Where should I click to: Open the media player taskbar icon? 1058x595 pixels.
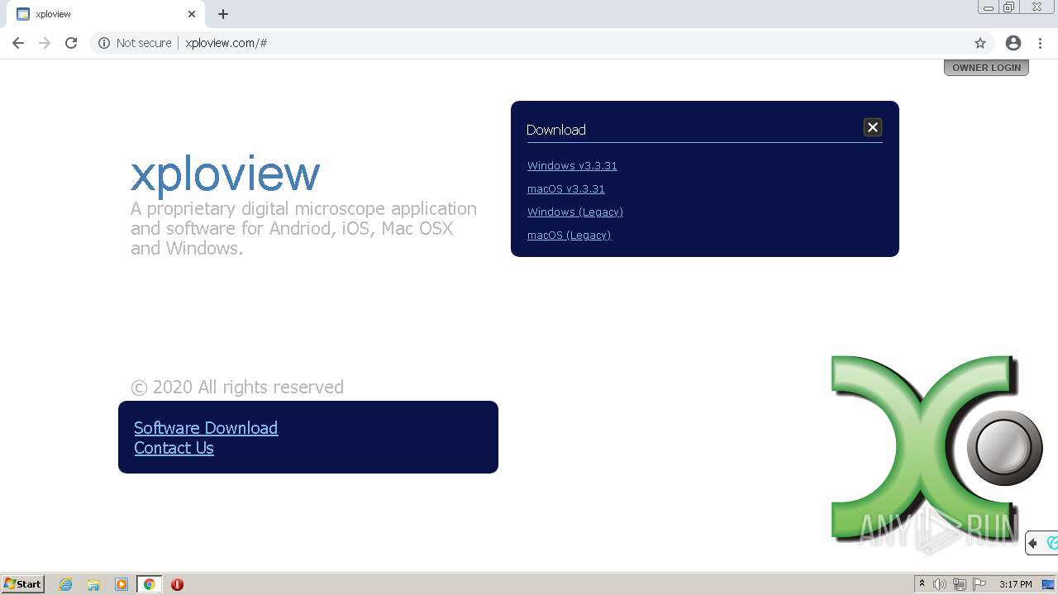click(122, 584)
